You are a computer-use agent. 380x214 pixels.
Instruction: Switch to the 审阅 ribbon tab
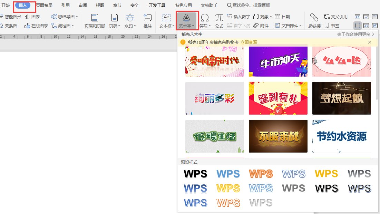82,5
